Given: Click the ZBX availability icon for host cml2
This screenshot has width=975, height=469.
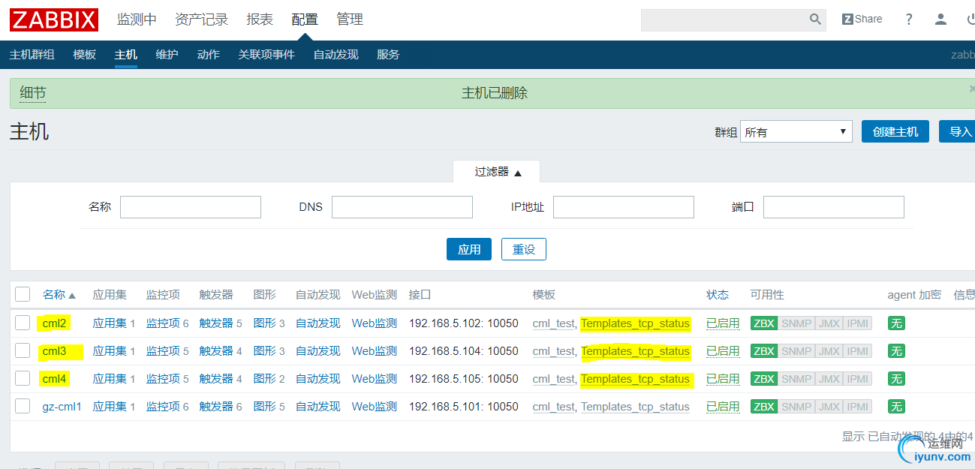Looking at the screenshot, I should (763, 323).
